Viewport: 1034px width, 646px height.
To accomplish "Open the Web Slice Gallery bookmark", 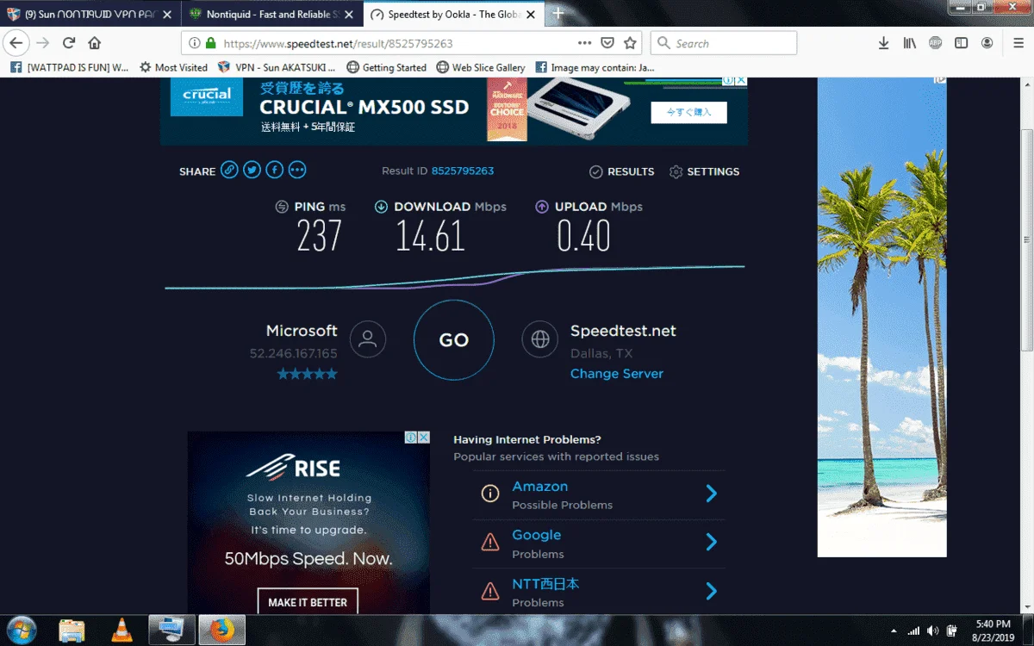I will coord(481,67).
